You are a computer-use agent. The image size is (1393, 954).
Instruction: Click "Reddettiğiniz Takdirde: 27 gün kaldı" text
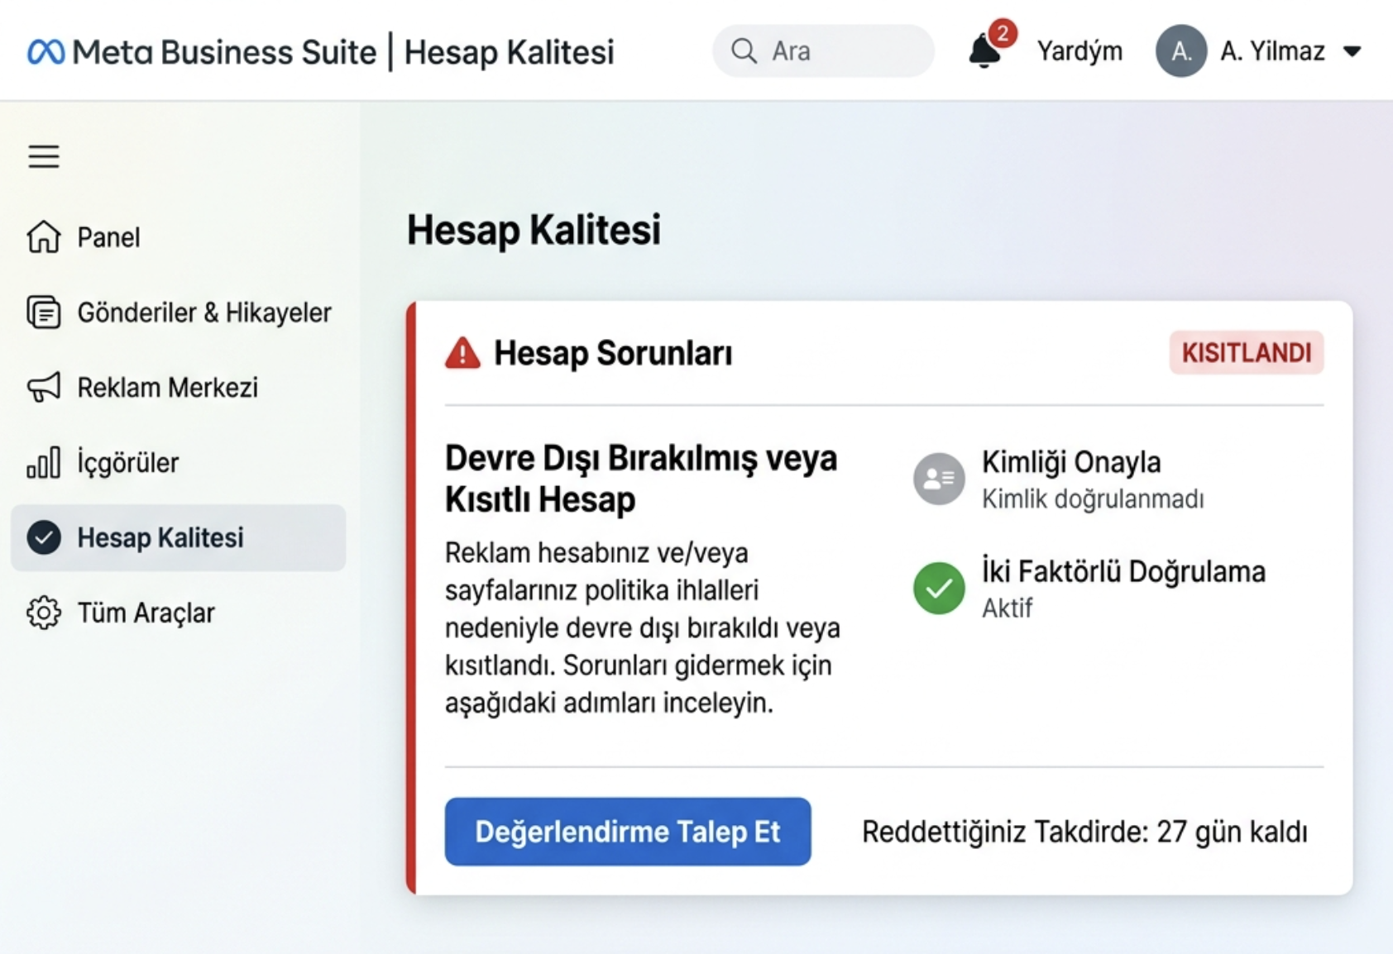click(x=1084, y=832)
